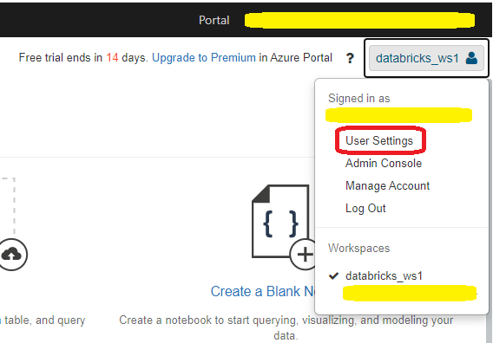493x343 pixels.
Task: Select databricks_ws1 in the Workspaces list
Action: pos(384,275)
